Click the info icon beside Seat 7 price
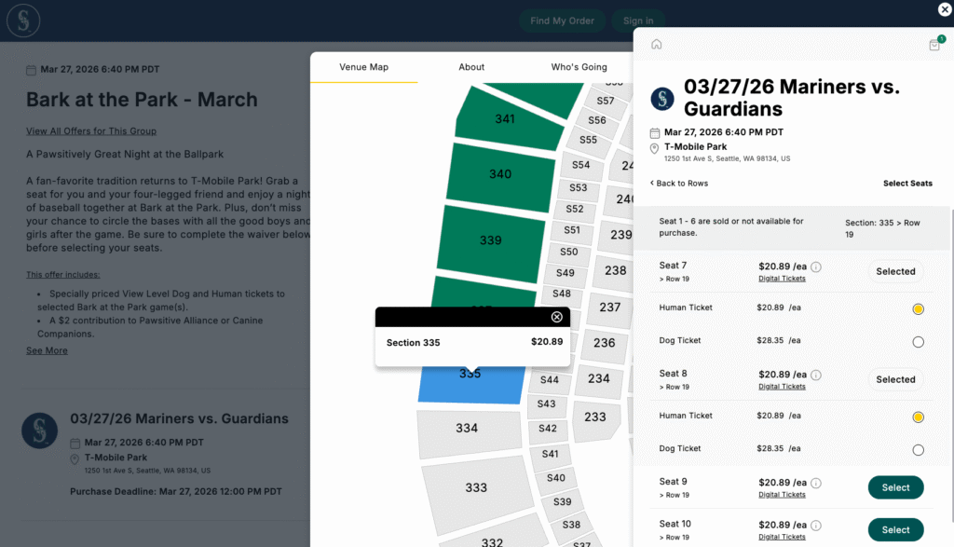Image resolution: width=954 pixels, height=547 pixels. pyautogui.click(x=816, y=267)
